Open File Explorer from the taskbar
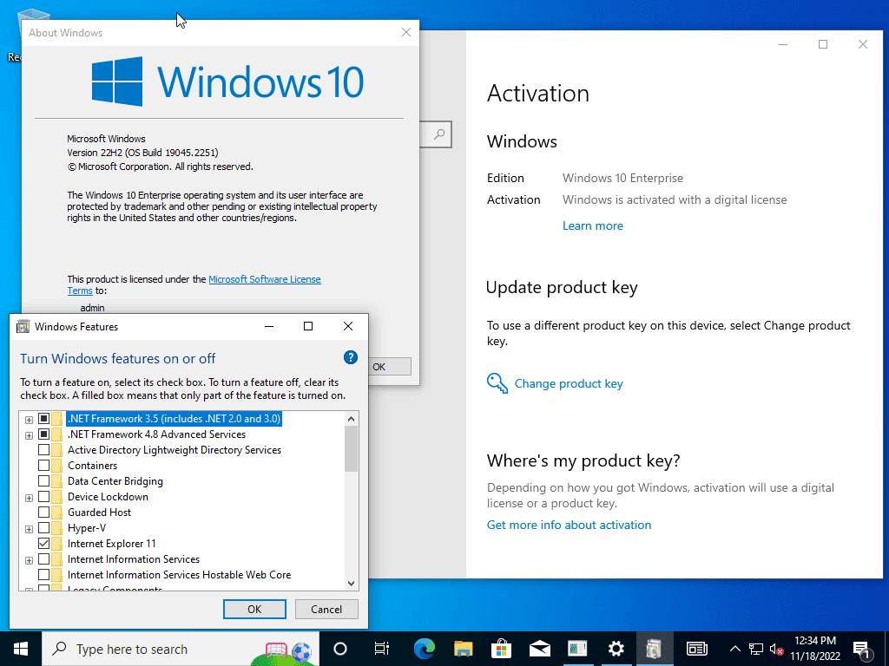 point(464,649)
